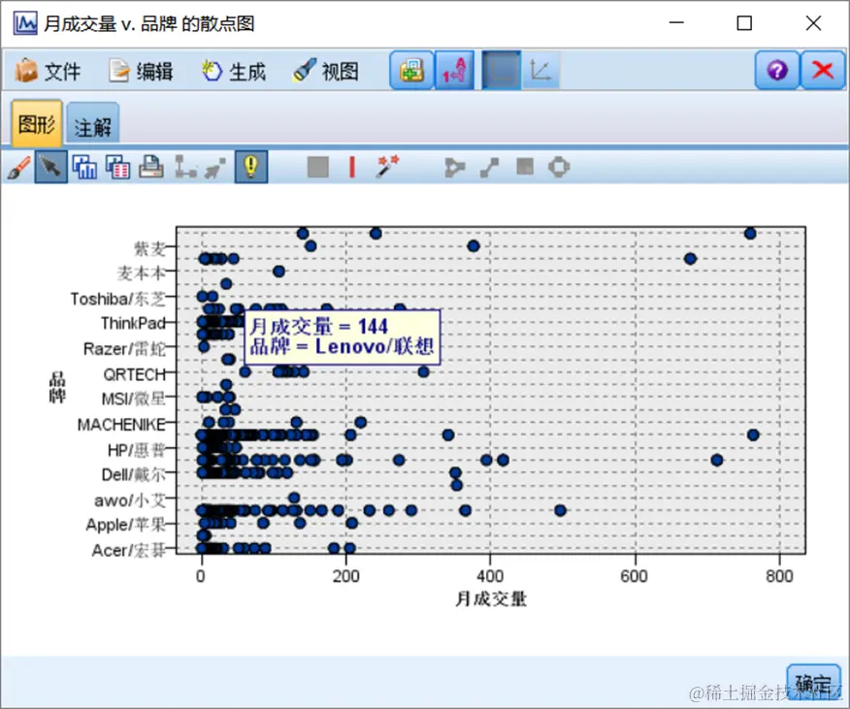This screenshot has width=850, height=709.
Task: Click the grey square region icon
Action: 318,167
